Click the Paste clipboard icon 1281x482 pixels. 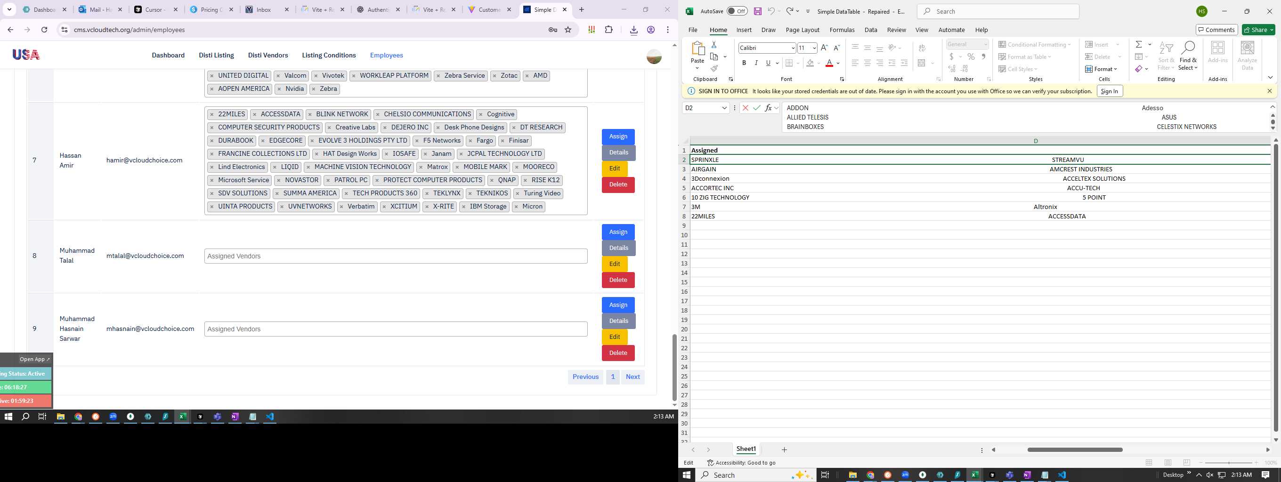(697, 48)
